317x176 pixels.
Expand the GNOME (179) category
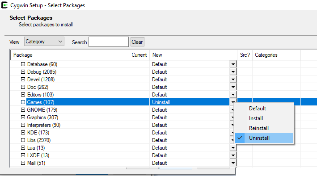(x=23, y=110)
